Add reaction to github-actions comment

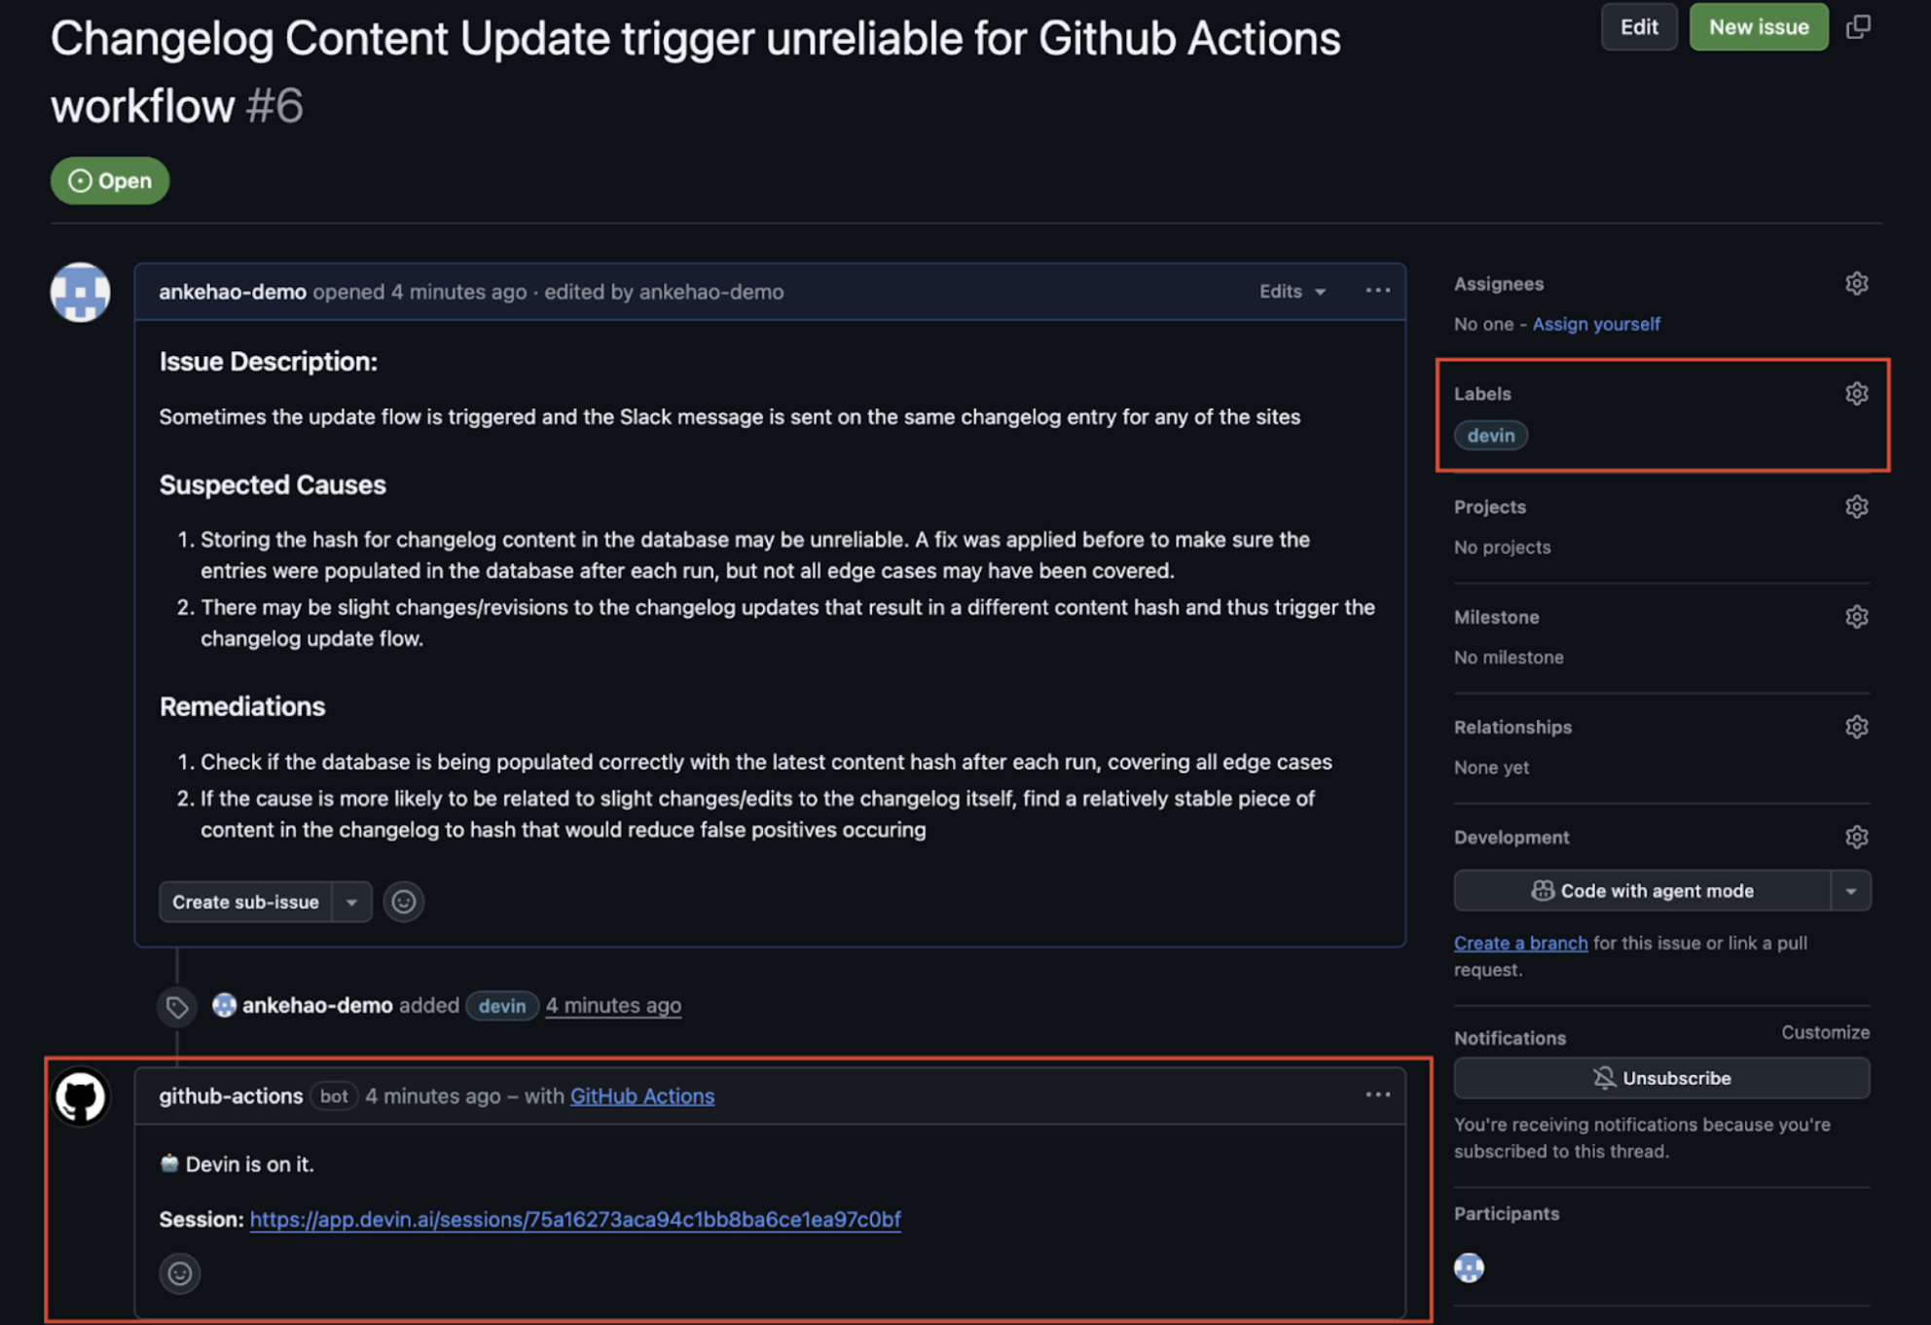click(x=180, y=1272)
